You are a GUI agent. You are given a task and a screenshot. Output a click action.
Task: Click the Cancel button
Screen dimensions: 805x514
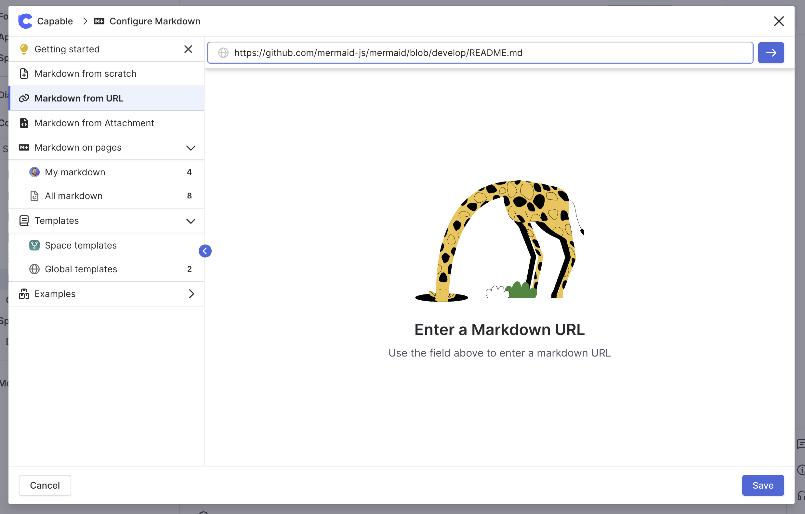tap(45, 485)
